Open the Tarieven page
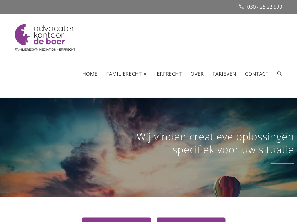The width and height of the screenshot is (297, 222). pyautogui.click(x=224, y=74)
